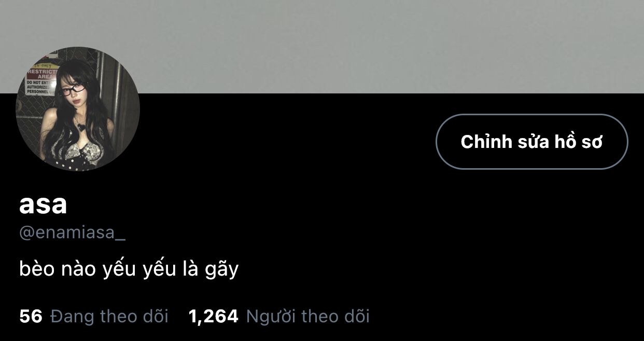Screen dimensions: 644x341
Task: View the circular profile avatar photo
Action: coord(78,109)
